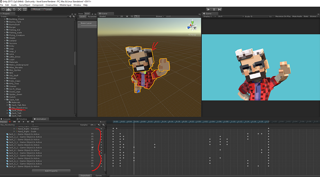Image resolution: width=320 pixels, height=177 pixels.
Task: Toggle Pivot handle position button
Action: [36, 9]
